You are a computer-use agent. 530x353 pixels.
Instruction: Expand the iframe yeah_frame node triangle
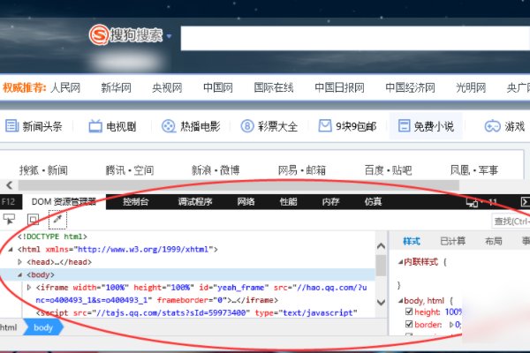(x=29, y=288)
